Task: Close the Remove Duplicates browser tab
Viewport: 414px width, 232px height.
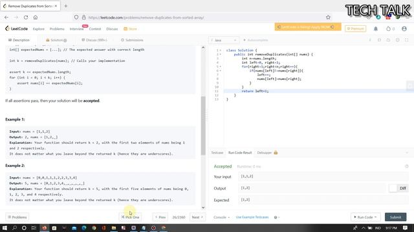Action: 56,6
